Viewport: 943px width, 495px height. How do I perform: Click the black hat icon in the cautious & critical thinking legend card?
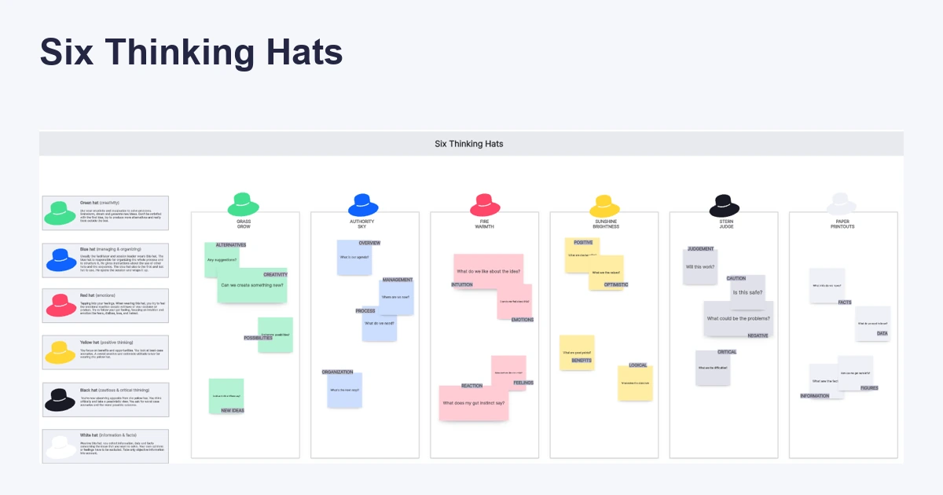click(x=60, y=400)
